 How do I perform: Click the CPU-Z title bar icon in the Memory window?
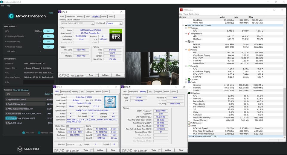click(122, 87)
